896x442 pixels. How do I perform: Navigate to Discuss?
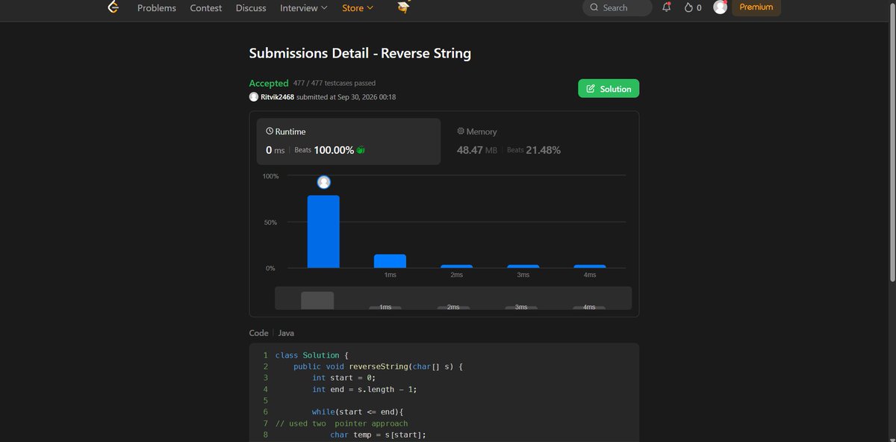(x=251, y=8)
